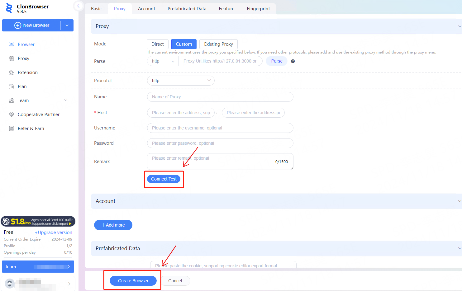The width and height of the screenshot is (462, 291).
Task: Expand the New Browser dropdown arrow
Action: pos(67,25)
